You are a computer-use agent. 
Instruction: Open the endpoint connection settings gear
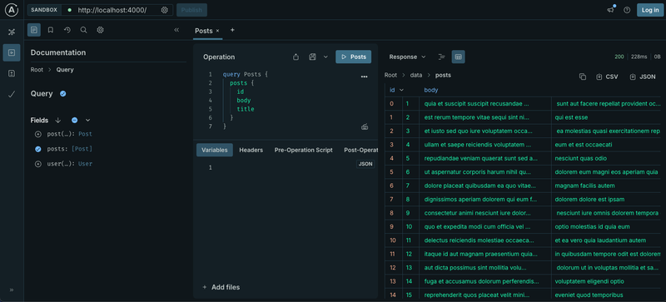coord(164,10)
